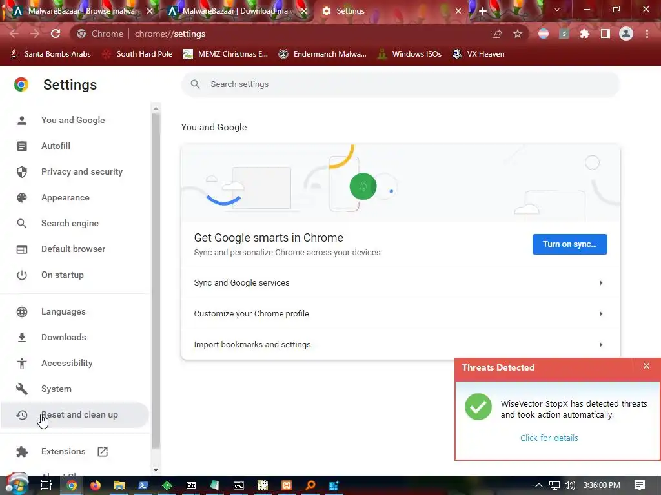Expand Sync and Google services row
Screen dimensions: 661x495
(400, 283)
